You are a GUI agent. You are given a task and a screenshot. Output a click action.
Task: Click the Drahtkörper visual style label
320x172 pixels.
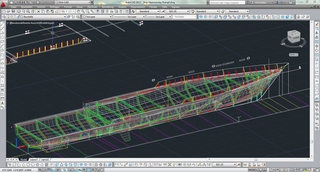pyautogui.click(x=47, y=23)
